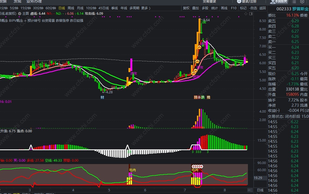Click the 标记 mark button
The width and height of the screenshot is (309, 194).
243,8
